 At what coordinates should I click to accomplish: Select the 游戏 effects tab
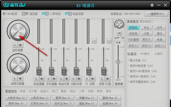click(x=108, y=91)
